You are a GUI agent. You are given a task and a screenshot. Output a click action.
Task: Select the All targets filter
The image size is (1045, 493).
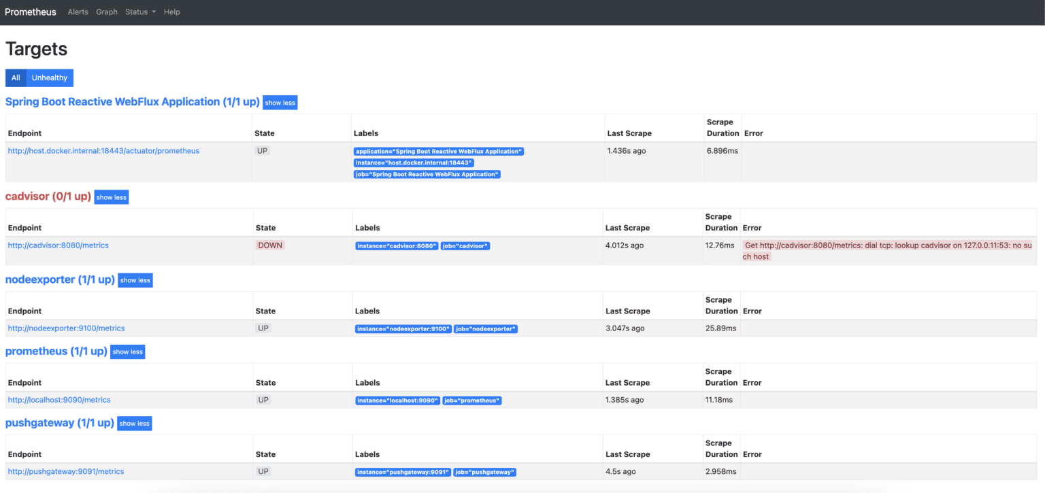tap(15, 78)
